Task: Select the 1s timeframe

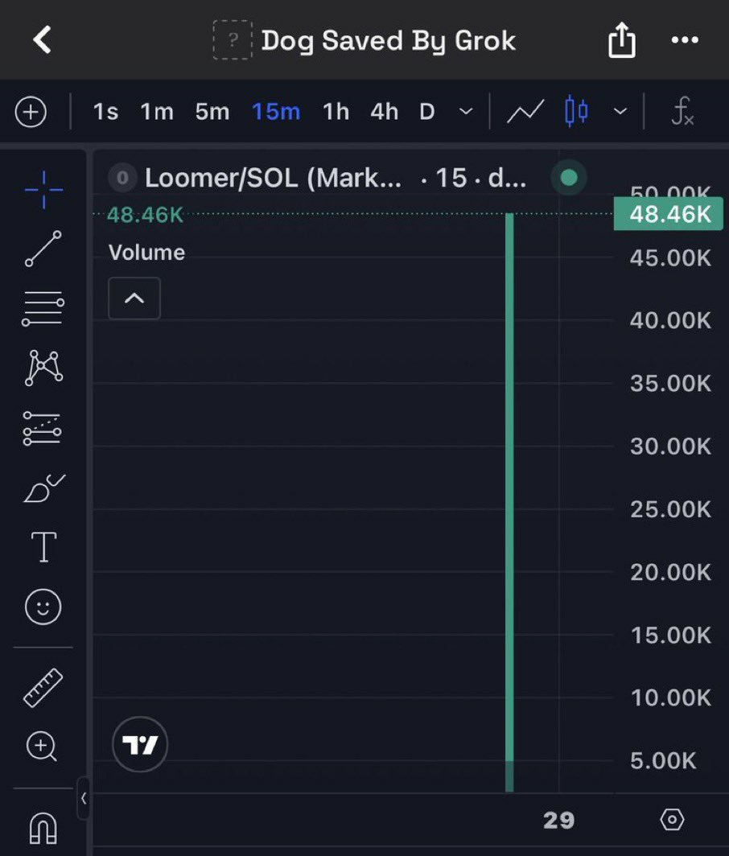Action: pos(105,112)
